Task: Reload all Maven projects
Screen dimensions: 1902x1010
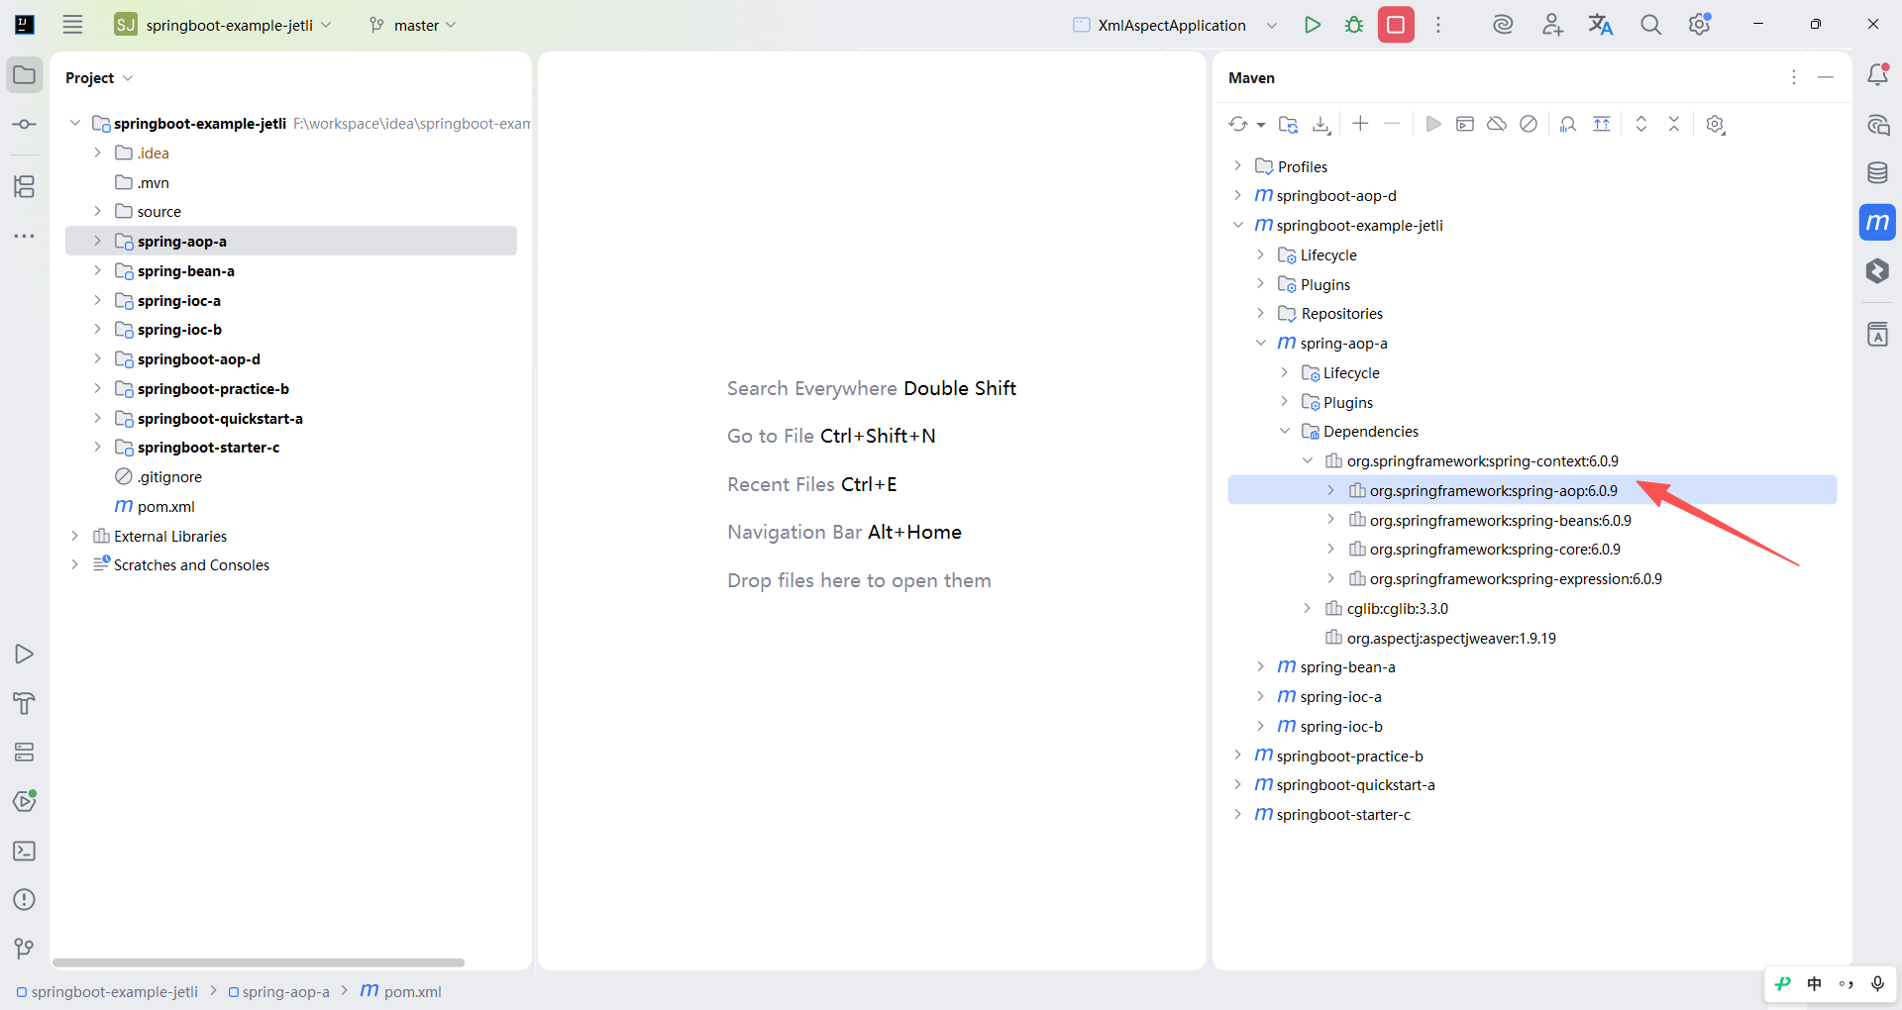Action: [1238, 124]
